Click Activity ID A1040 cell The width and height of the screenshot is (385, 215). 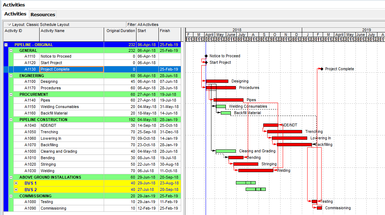(x=30, y=125)
